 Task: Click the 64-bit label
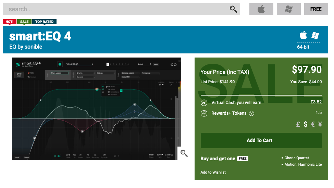[x=303, y=47]
